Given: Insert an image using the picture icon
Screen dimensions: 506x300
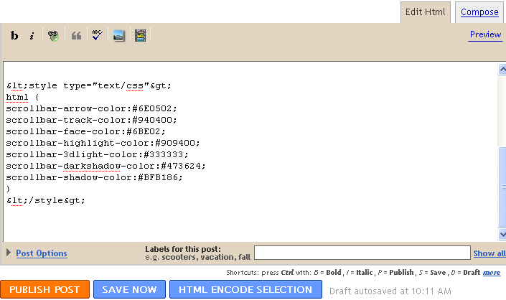Looking at the screenshot, I should click(118, 35).
